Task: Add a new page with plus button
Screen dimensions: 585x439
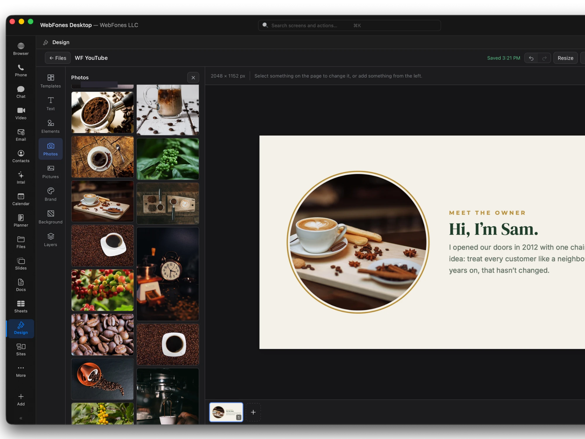Action: (253, 412)
